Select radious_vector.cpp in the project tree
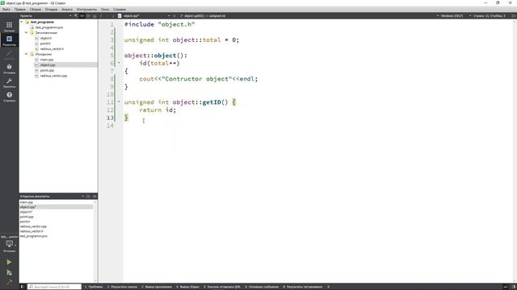 click(53, 76)
